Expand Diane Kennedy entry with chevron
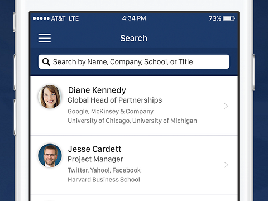The width and height of the screenshot is (268, 201). [226, 106]
